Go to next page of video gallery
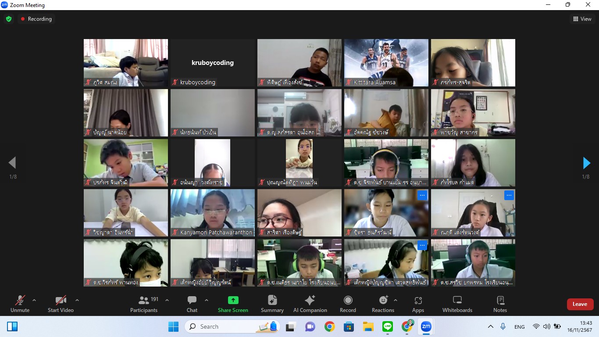The image size is (599, 337). 586,163
